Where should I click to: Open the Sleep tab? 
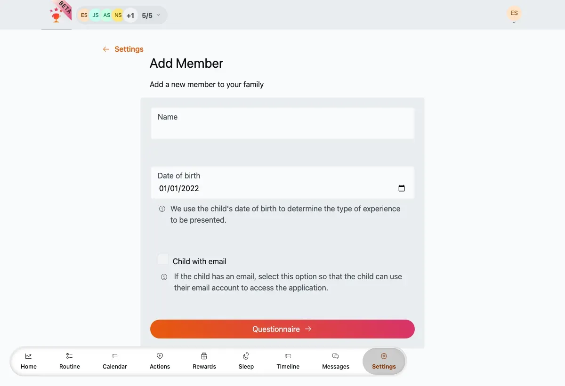click(246, 361)
